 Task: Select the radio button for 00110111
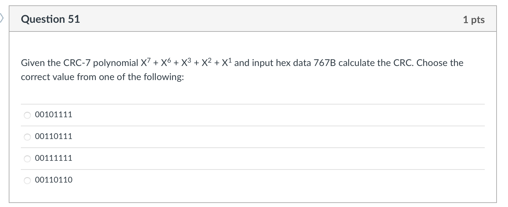tap(28, 137)
